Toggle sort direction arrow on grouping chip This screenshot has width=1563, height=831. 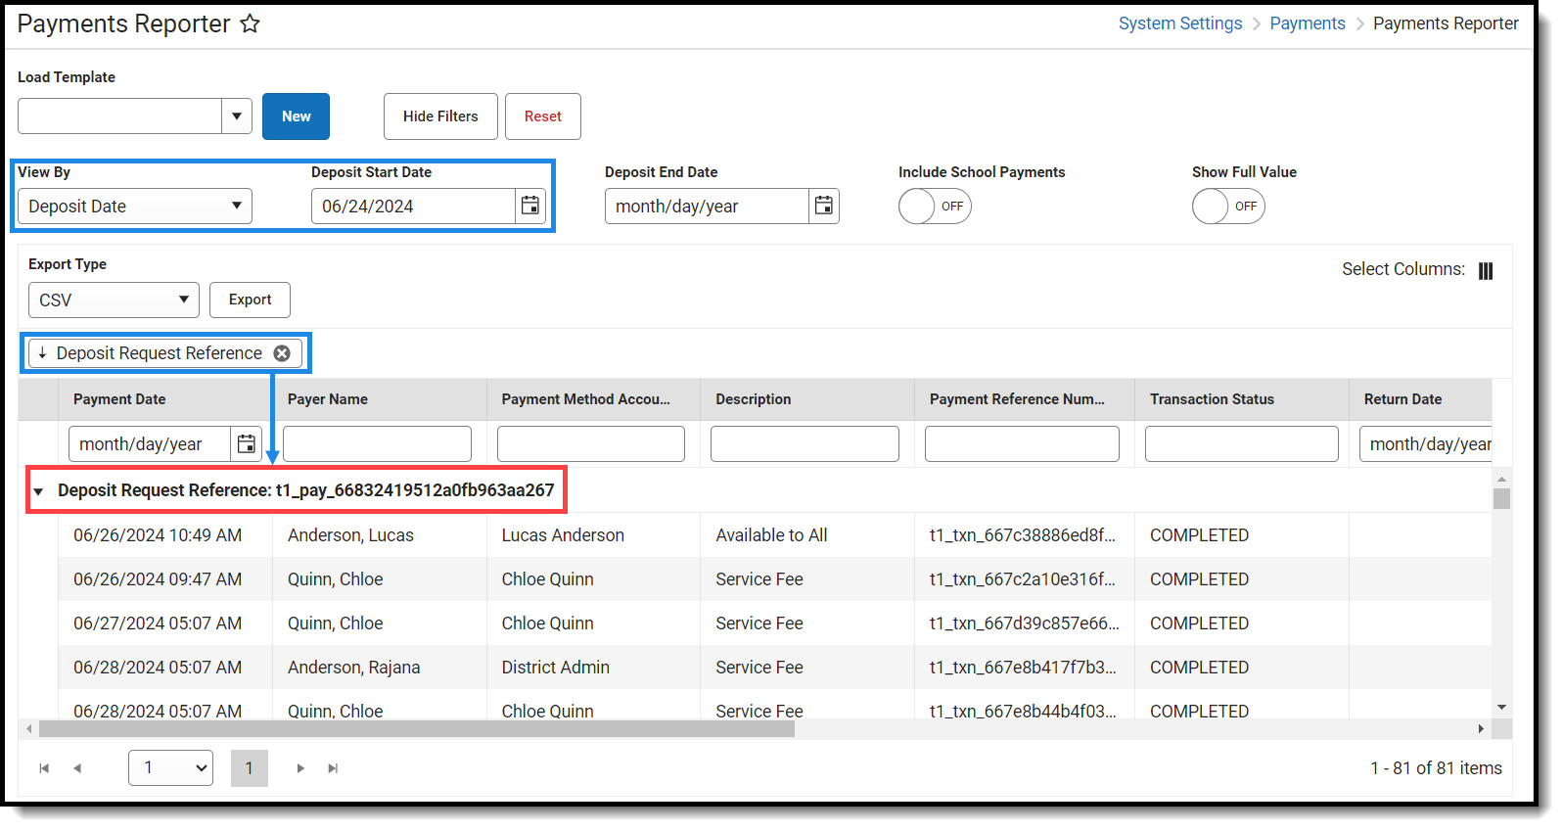coord(43,352)
